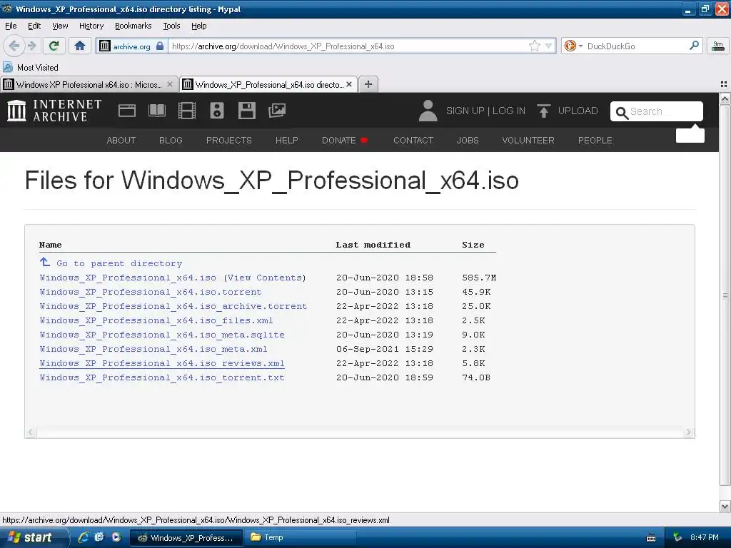The width and height of the screenshot is (731, 548).
Task: Click SIGN UP link
Action: tap(465, 111)
